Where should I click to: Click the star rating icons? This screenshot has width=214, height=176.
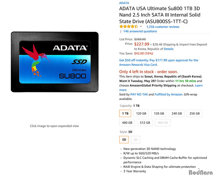tap(128, 26)
